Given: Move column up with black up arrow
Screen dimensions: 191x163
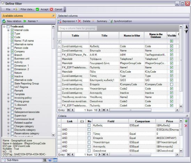Looking at the screenshot, I should tap(186, 27).
